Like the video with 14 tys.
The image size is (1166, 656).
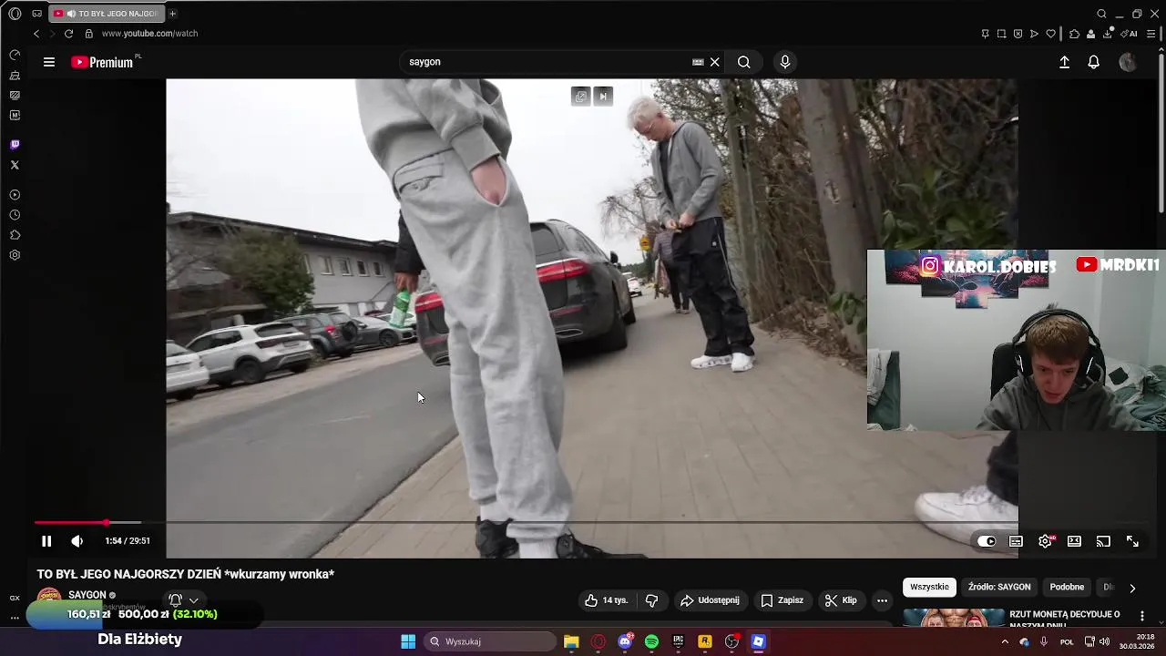point(607,600)
